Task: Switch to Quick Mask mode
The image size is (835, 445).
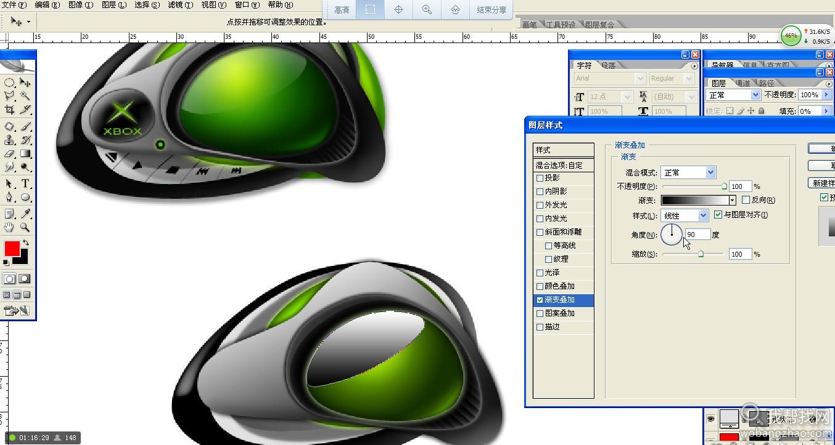Action: [25, 278]
